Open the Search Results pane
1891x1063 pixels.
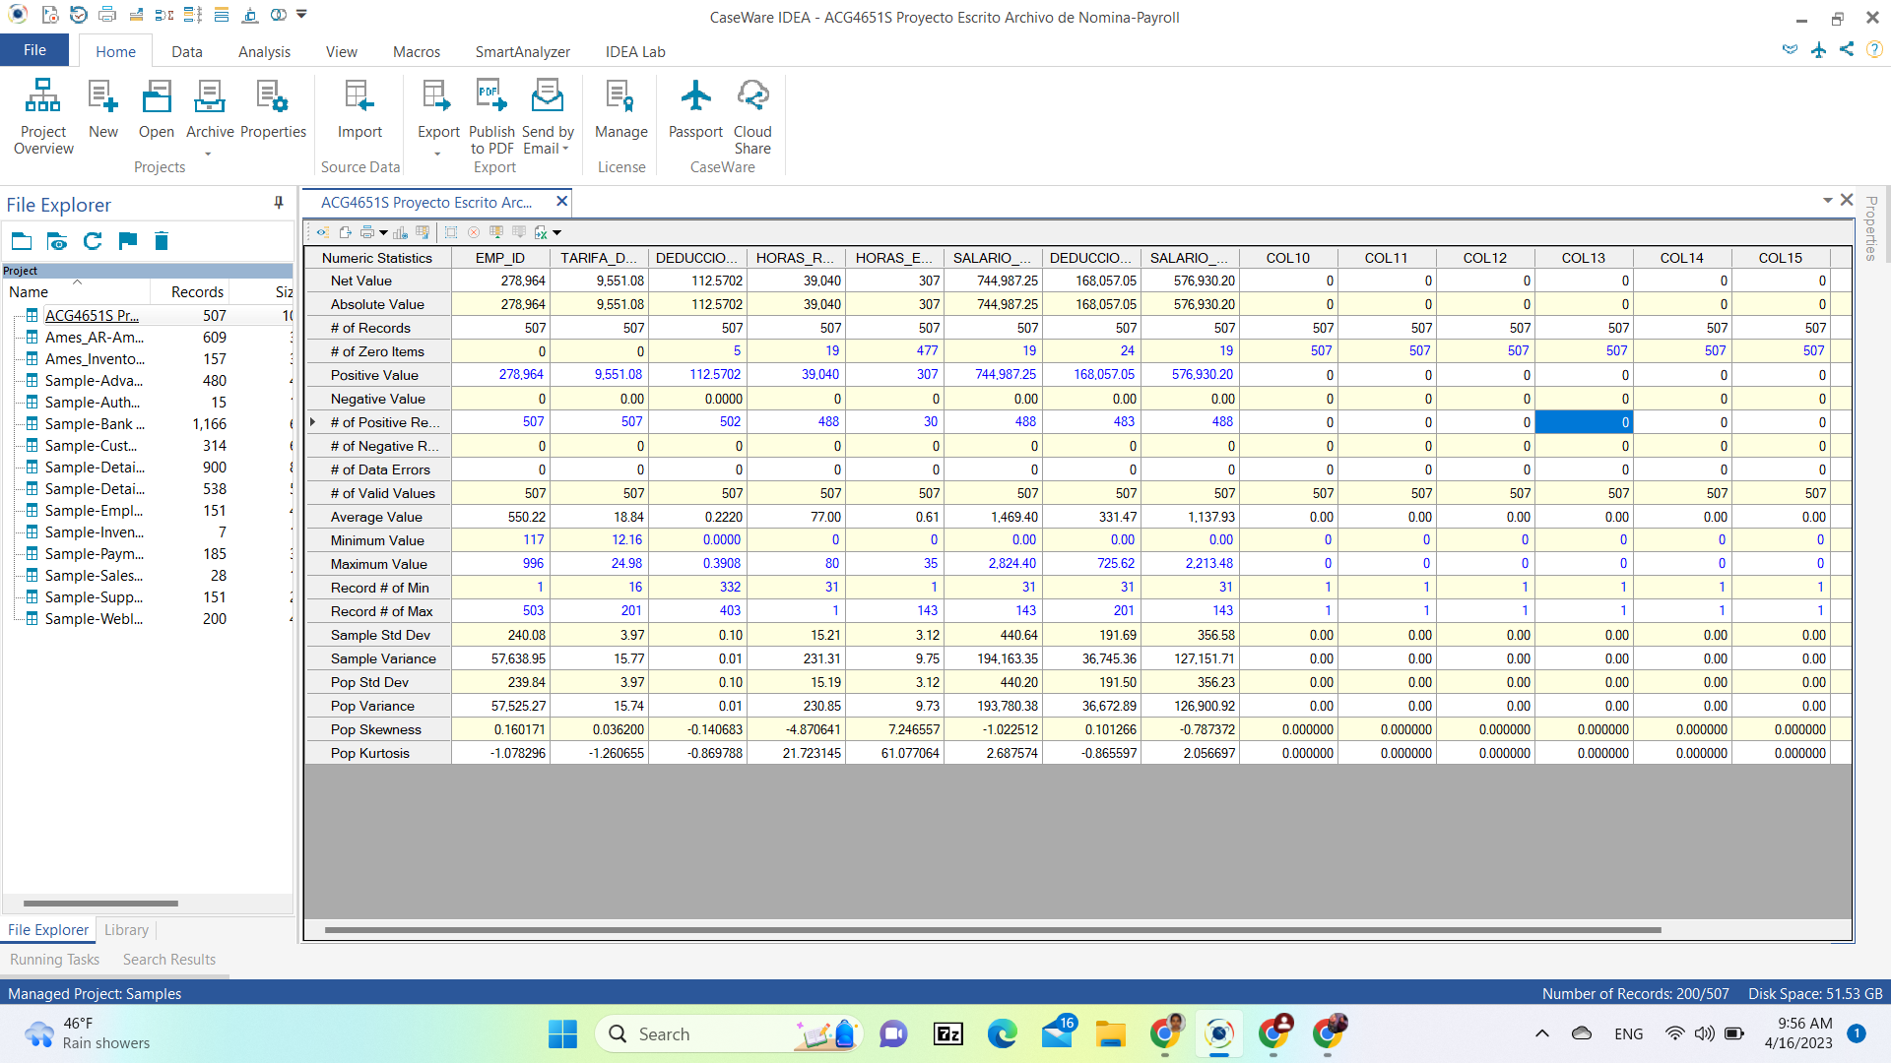(168, 959)
